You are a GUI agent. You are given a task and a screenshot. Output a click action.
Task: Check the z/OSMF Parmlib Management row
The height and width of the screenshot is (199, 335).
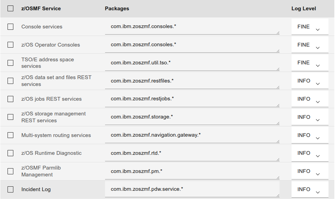(x=10, y=171)
